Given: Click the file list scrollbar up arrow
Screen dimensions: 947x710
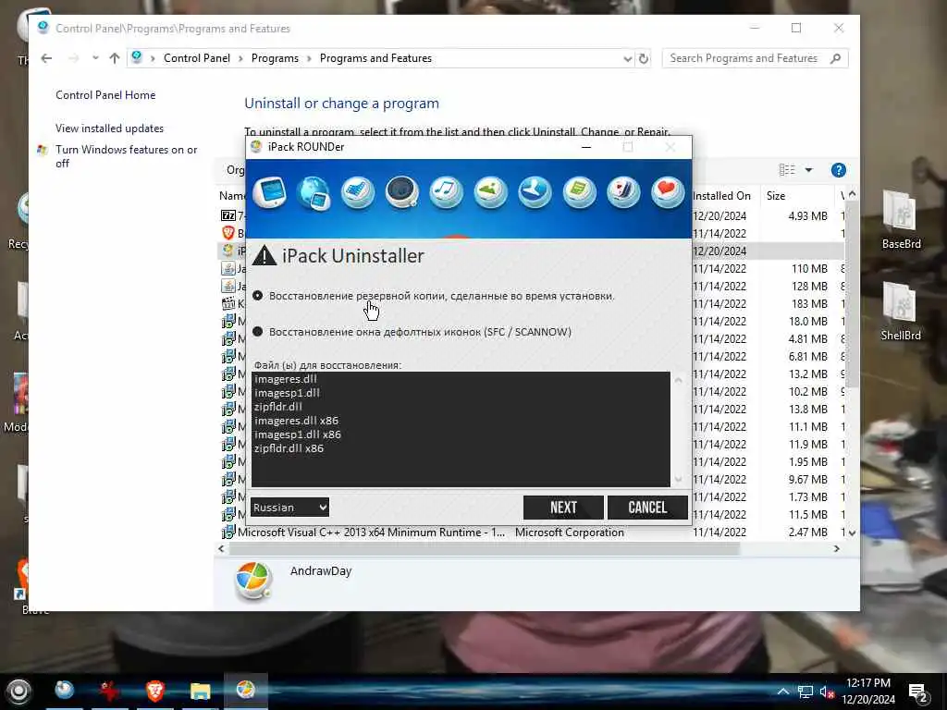Looking at the screenshot, I should [678, 380].
